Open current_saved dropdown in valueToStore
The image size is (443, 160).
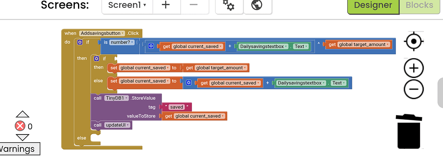200,116
